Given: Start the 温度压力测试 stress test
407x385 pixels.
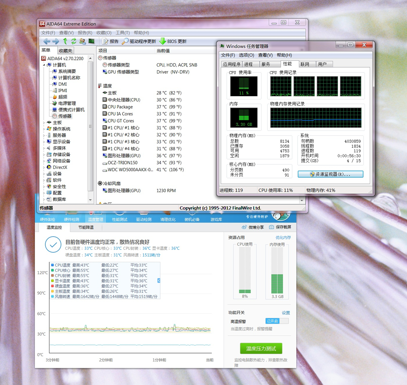Looking at the screenshot, I should coord(261,348).
